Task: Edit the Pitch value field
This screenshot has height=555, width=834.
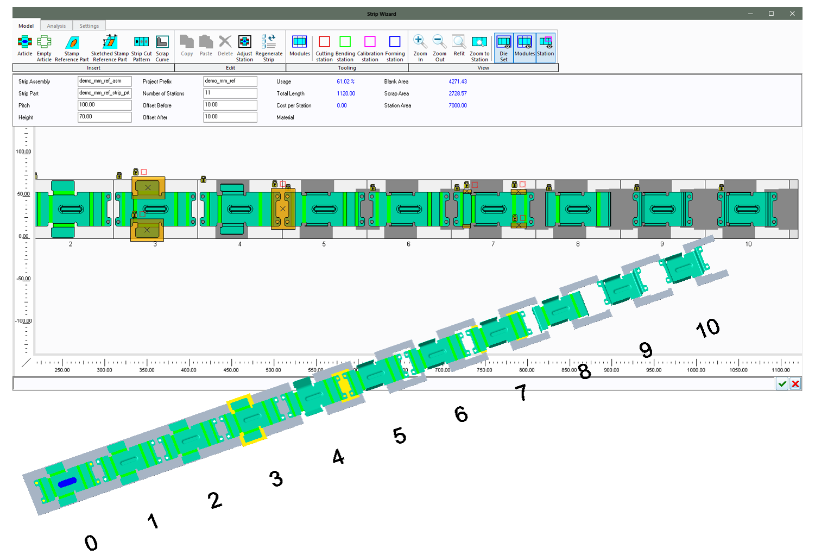Action: coord(104,105)
